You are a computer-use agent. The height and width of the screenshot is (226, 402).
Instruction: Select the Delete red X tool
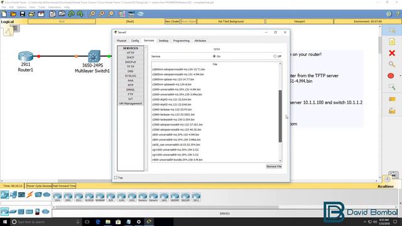(392, 53)
